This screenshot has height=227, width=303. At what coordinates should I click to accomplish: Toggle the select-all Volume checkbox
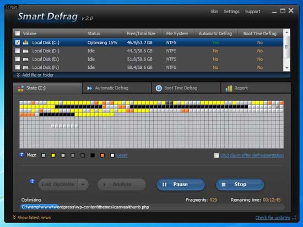click(18, 33)
